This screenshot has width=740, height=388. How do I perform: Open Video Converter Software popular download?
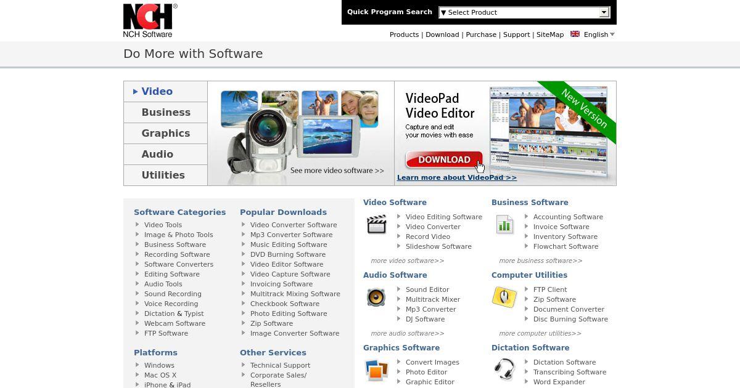(294, 225)
